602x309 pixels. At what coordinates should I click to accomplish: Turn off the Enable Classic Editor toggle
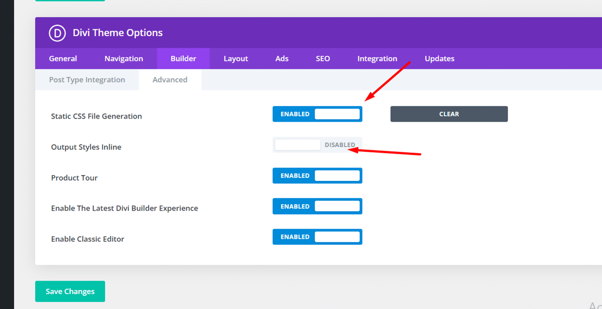pyautogui.click(x=317, y=237)
